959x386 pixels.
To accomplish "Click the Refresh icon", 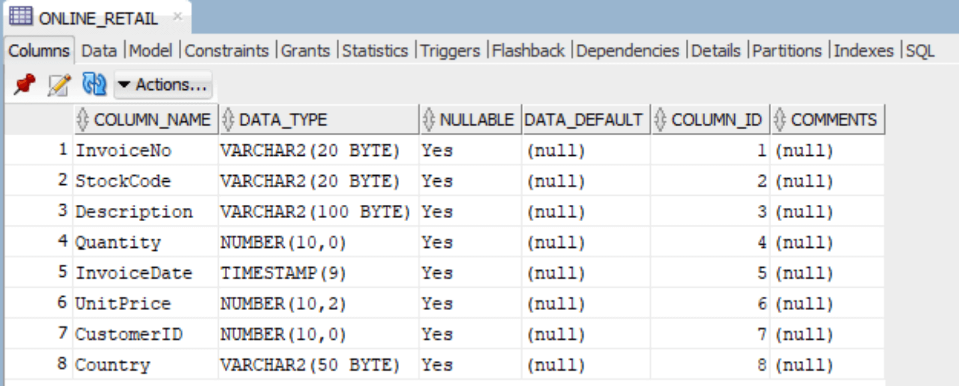I will pos(93,84).
